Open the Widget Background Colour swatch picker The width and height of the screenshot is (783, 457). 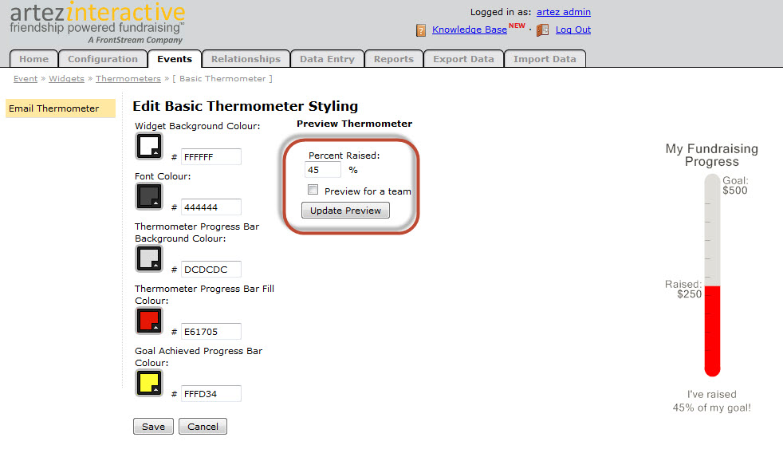coord(149,146)
